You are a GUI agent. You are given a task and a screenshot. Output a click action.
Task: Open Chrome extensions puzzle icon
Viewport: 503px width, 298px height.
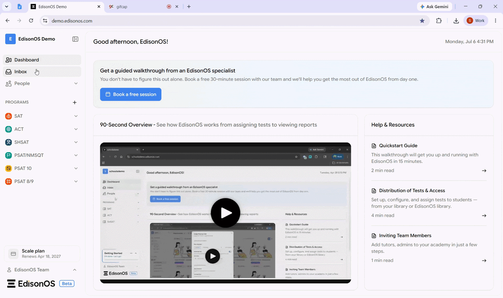(x=439, y=21)
